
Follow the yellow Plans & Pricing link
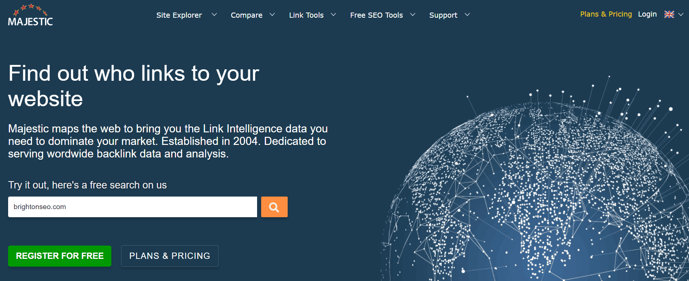(x=606, y=14)
